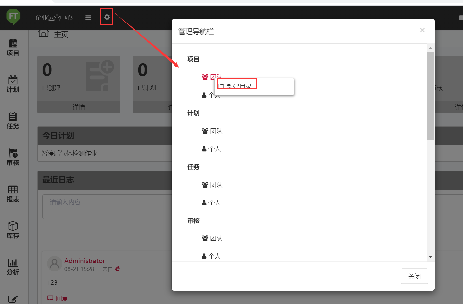Open the 分析 chart sidebar icon
This screenshot has height=304, width=463.
click(x=13, y=267)
